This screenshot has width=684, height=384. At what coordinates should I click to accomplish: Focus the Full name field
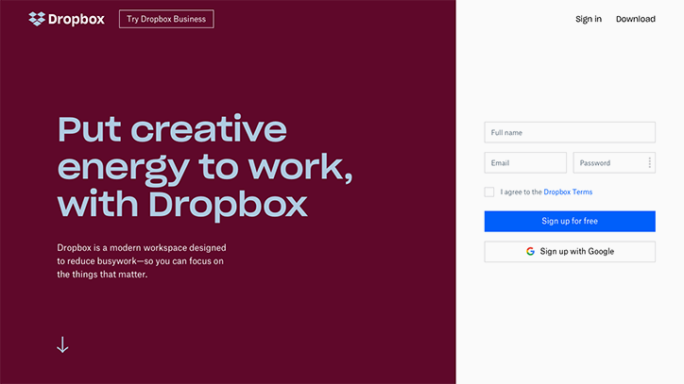click(570, 132)
